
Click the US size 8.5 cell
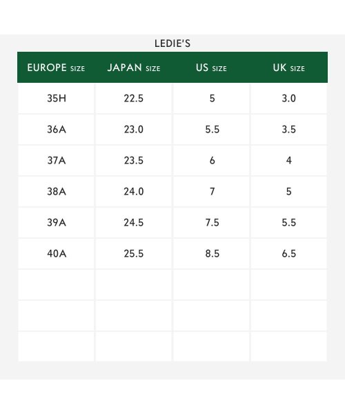[x=211, y=253]
